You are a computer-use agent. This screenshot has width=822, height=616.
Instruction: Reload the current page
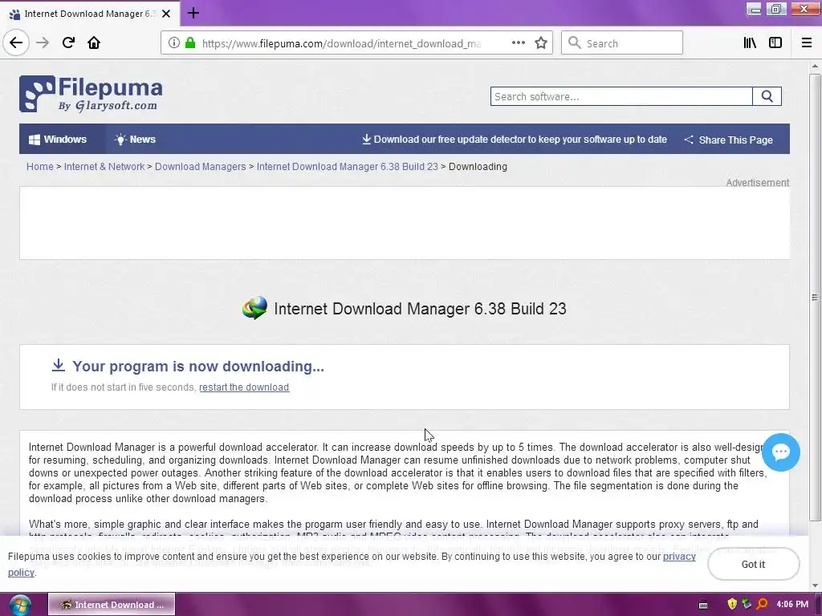(x=68, y=43)
